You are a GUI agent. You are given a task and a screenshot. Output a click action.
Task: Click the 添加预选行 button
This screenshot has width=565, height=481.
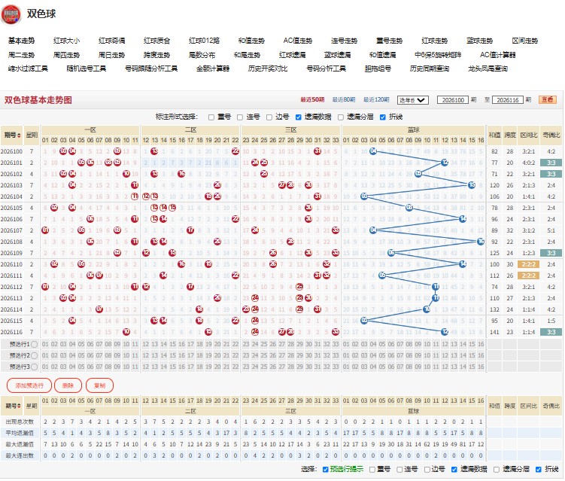pyautogui.click(x=29, y=385)
